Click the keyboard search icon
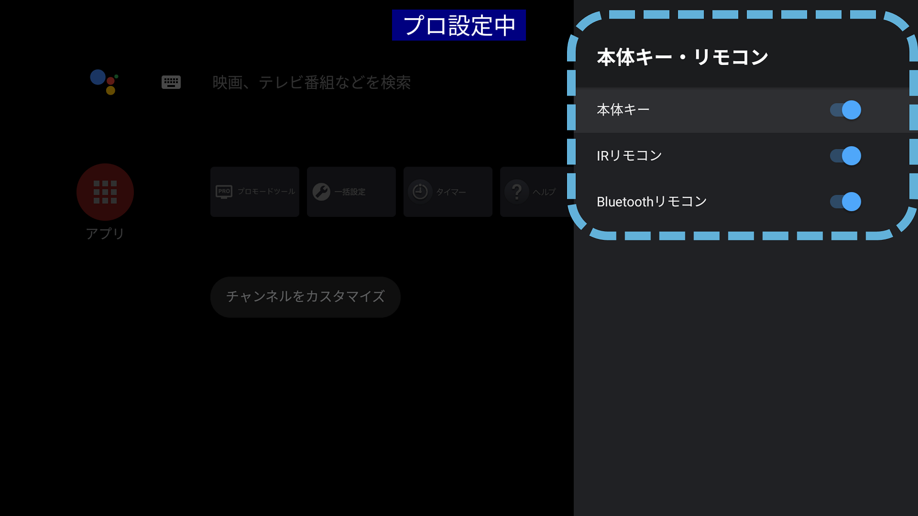This screenshot has height=516, width=918. (171, 82)
